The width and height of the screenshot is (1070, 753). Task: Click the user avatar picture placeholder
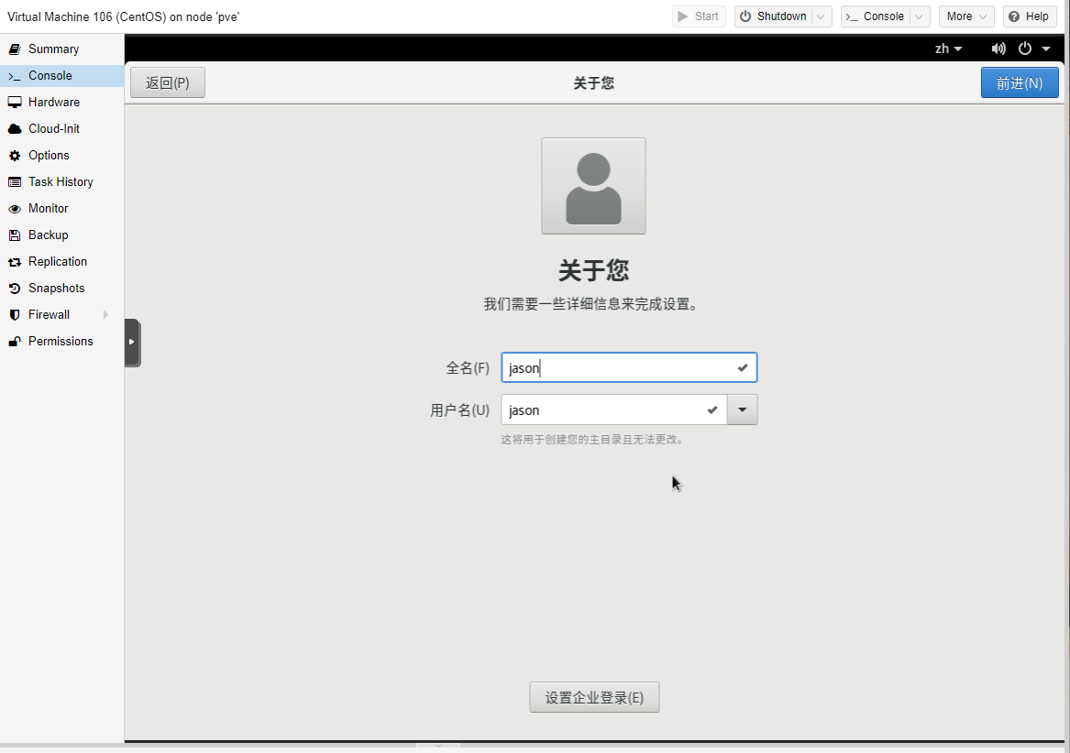tap(593, 186)
